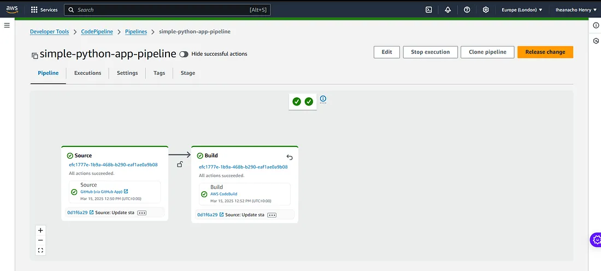Switch to the Settings tab
The width and height of the screenshot is (601, 271).
click(127, 73)
